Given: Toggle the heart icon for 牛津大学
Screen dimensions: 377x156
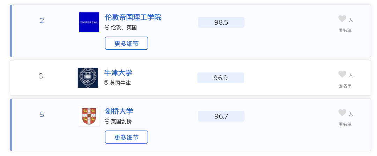Looking at the screenshot, I should (342, 74).
